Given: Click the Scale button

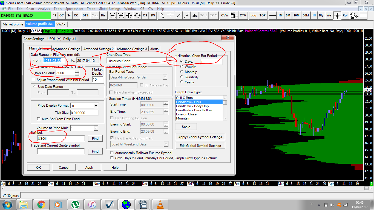Looking at the screenshot, I should pyautogui.click(x=186, y=127).
